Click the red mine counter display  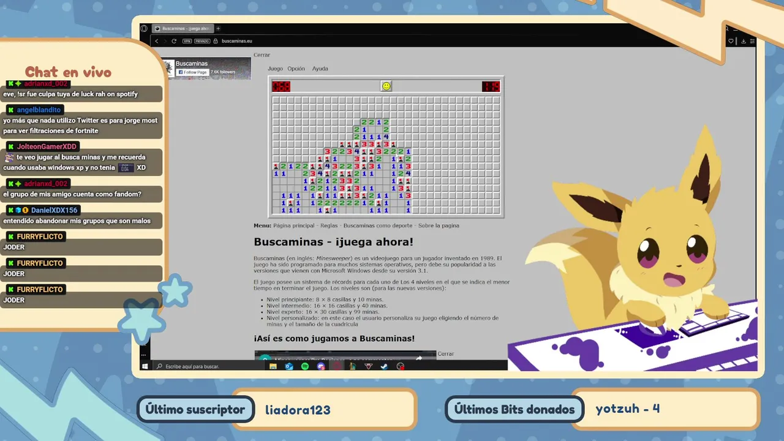(x=282, y=86)
